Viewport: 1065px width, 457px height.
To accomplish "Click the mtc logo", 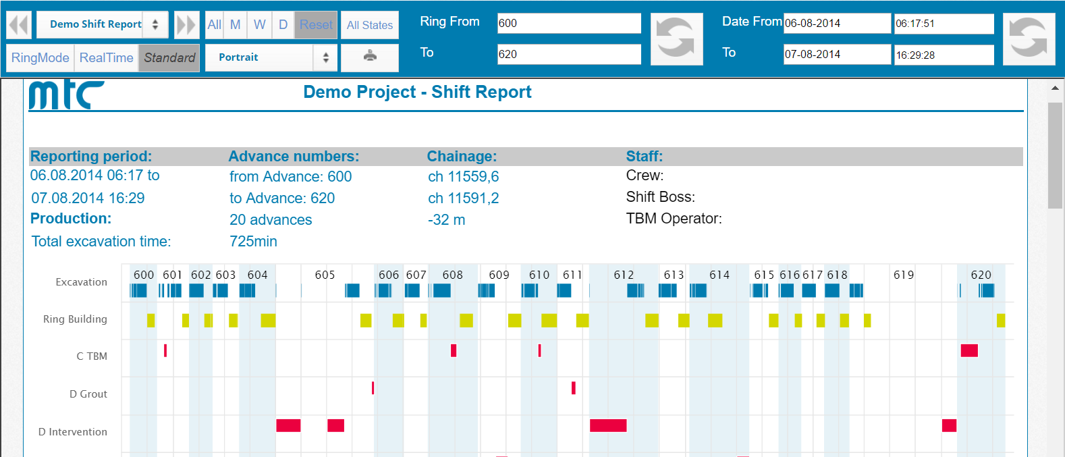I will point(66,95).
